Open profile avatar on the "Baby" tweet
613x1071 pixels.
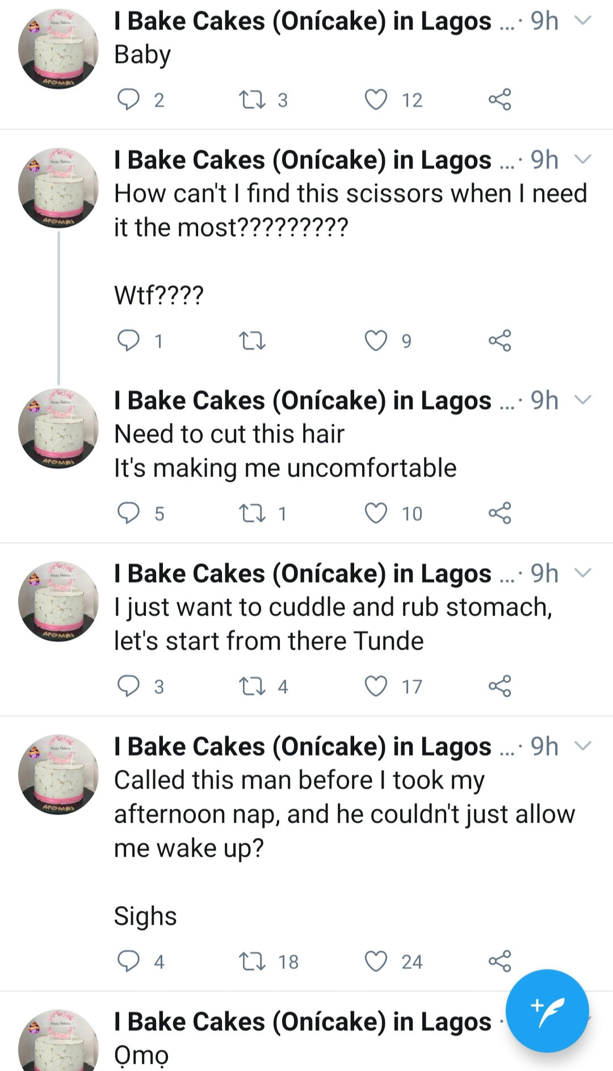58,49
